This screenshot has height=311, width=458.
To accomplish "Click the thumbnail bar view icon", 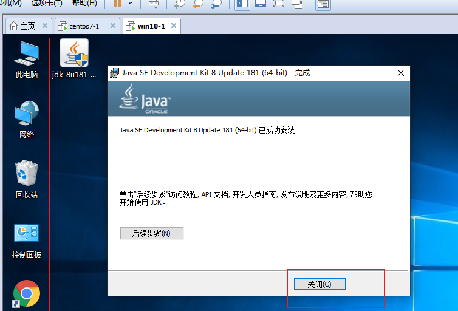I will 261,4.
